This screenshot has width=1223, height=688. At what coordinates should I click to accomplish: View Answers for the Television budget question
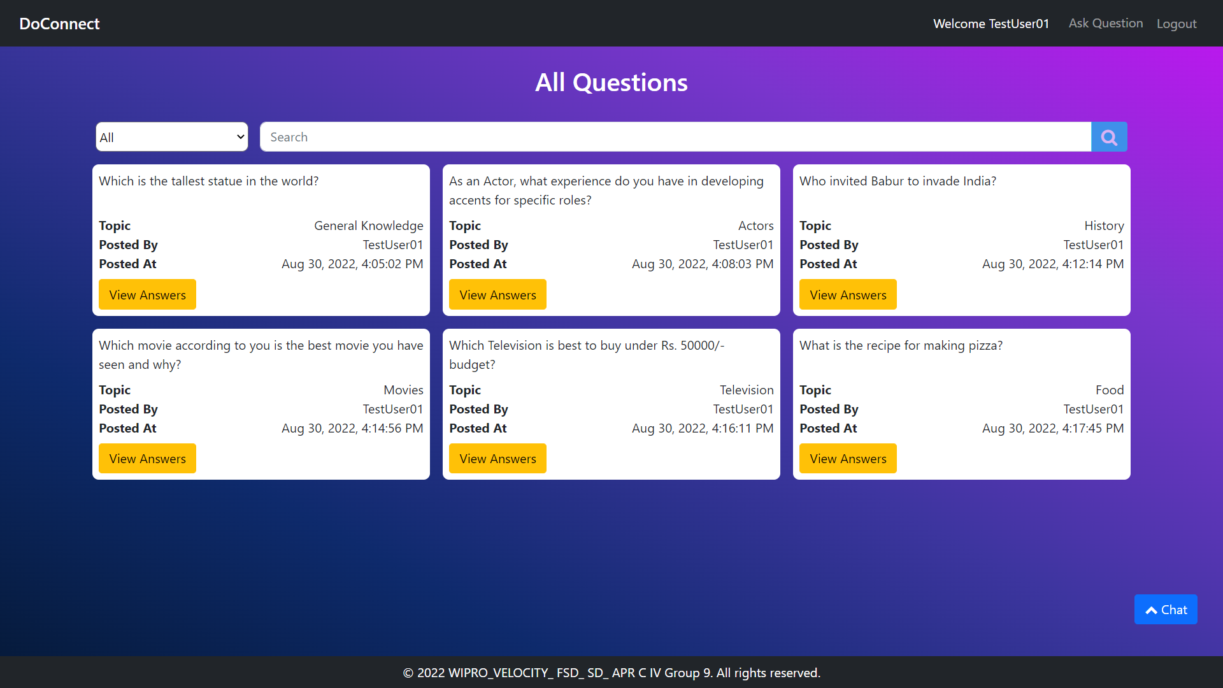click(x=497, y=459)
